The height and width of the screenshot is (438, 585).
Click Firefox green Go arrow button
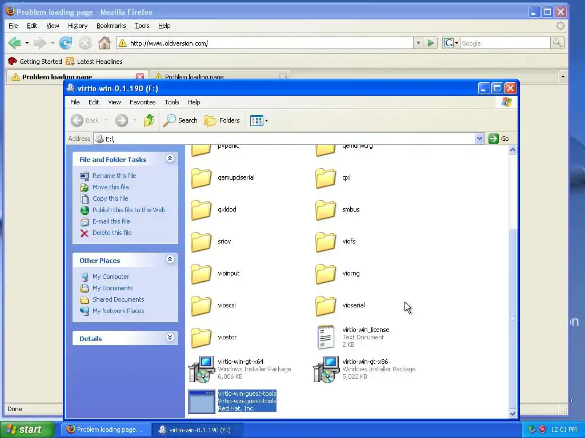pos(431,43)
